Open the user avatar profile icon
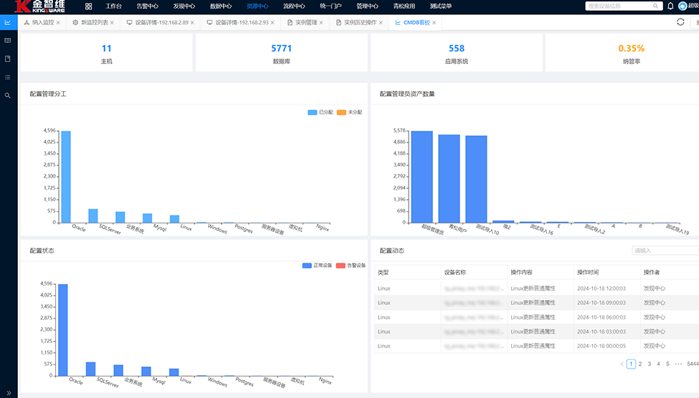The image size is (699, 398). [683, 6]
